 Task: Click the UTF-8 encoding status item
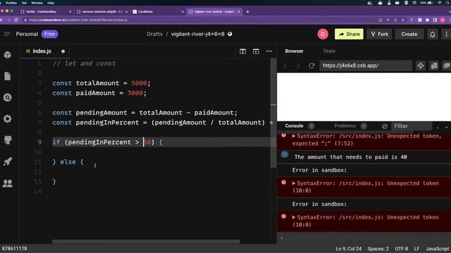pos(401,249)
